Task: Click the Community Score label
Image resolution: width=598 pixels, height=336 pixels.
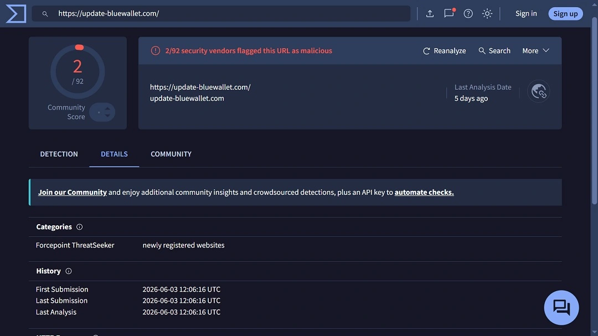Action: pos(66,112)
